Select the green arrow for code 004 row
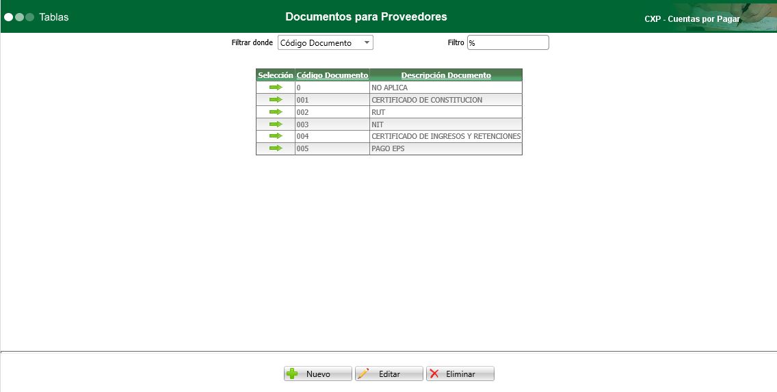The image size is (777, 392). [276, 135]
